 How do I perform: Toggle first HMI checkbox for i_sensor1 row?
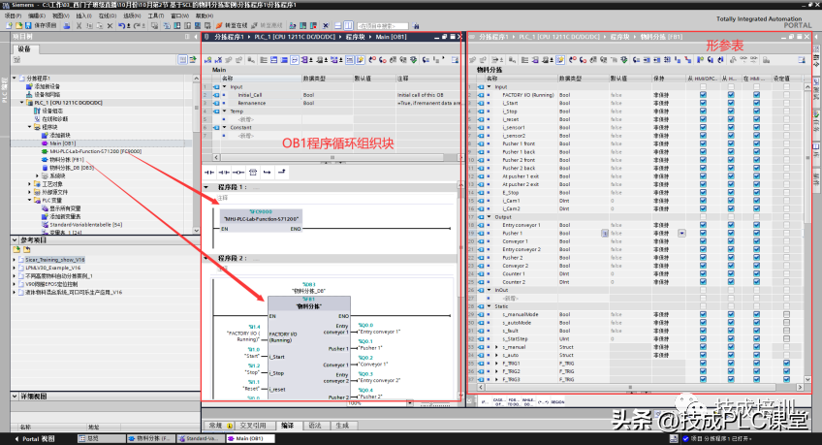703,127
